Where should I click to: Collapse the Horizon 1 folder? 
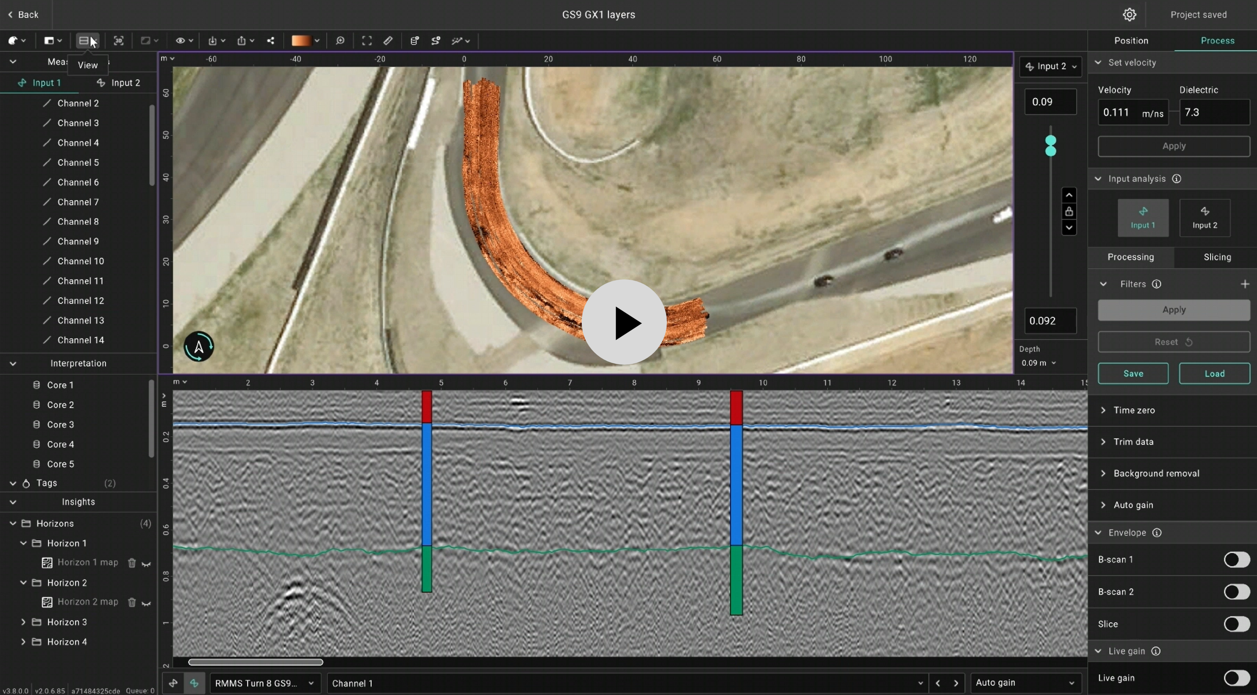pyautogui.click(x=23, y=543)
